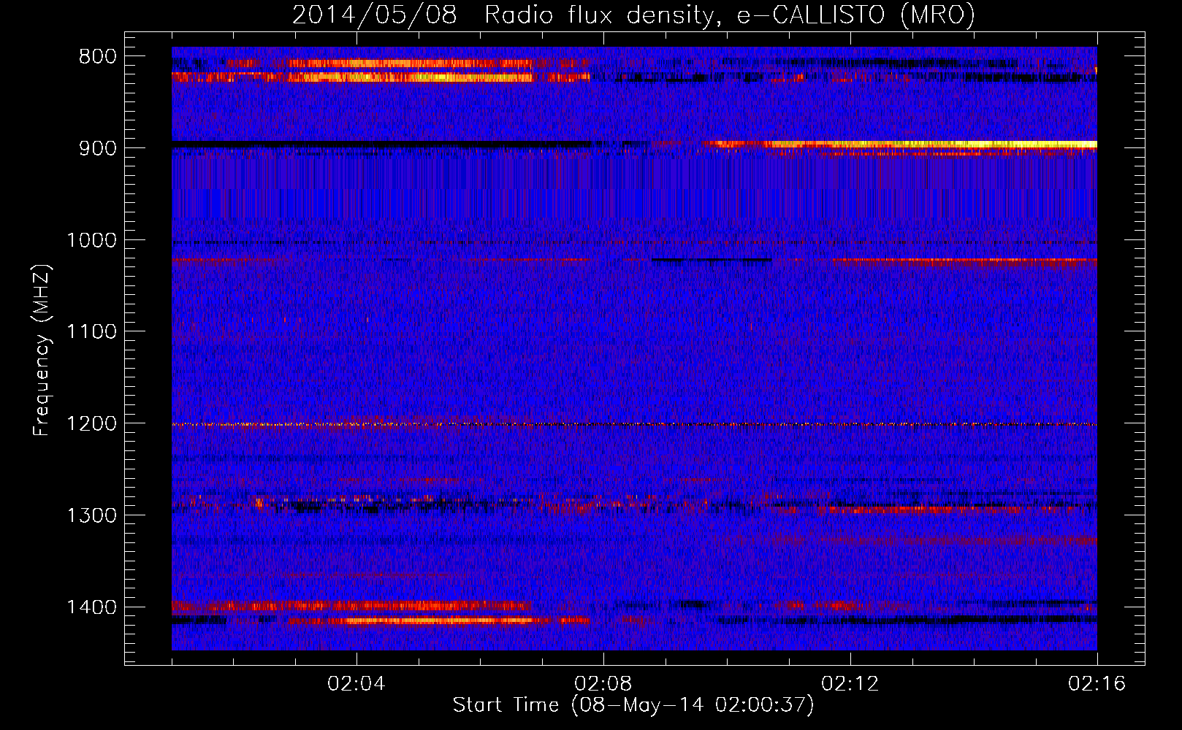This screenshot has width=1182, height=730.
Task: Select the 900 frequency tick label
Action: point(98,148)
